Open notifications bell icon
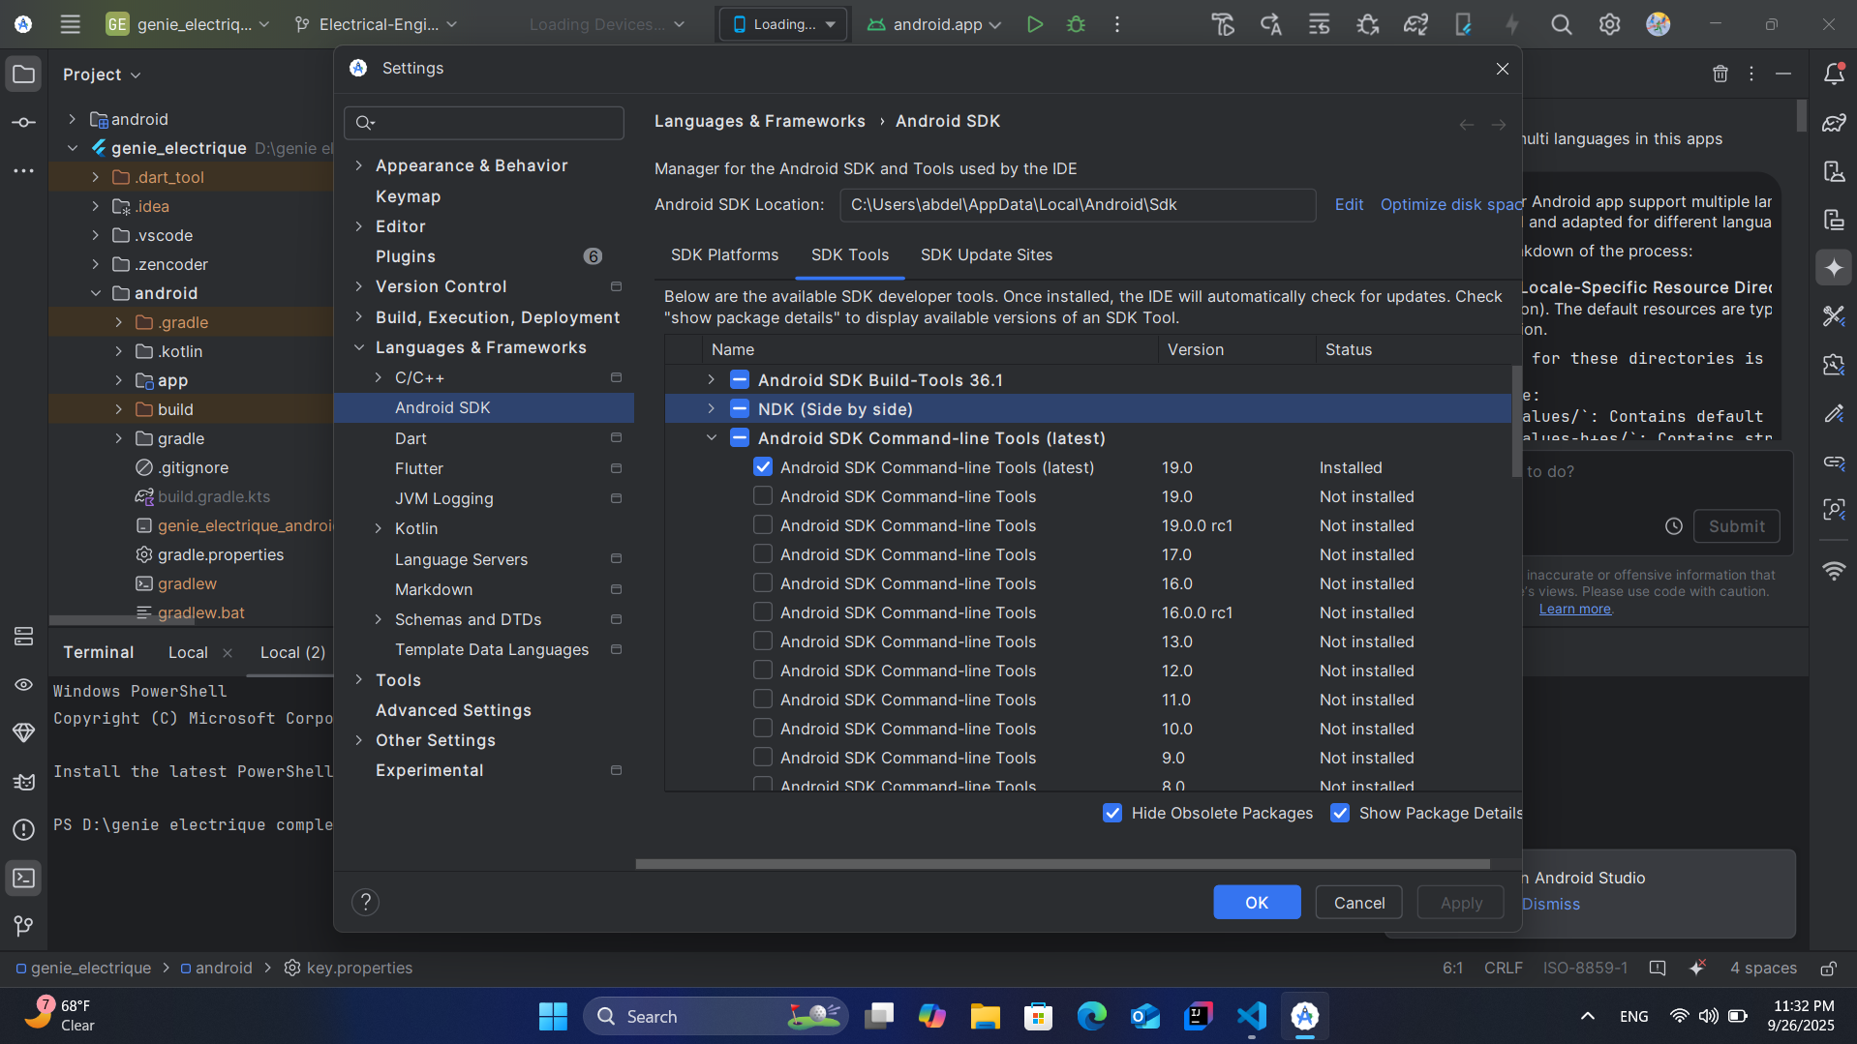This screenshot has height=1044, width=1857. 1833,74
